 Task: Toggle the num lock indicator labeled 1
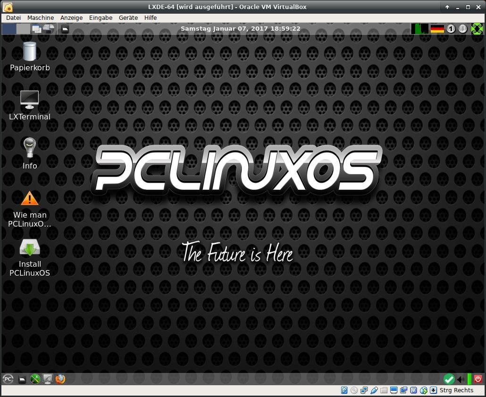pyautogui.click(x=451, y=29)
